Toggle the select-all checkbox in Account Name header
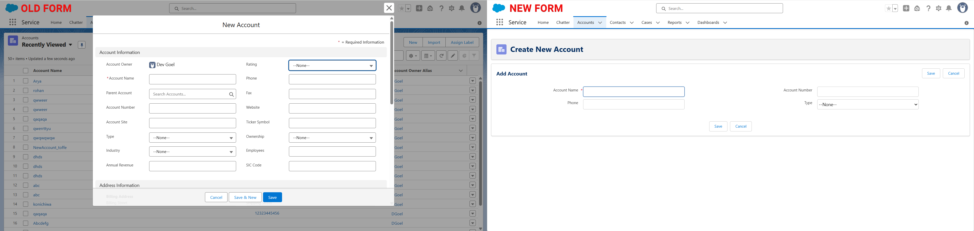 pyautogui.click(x=26, y=71)
